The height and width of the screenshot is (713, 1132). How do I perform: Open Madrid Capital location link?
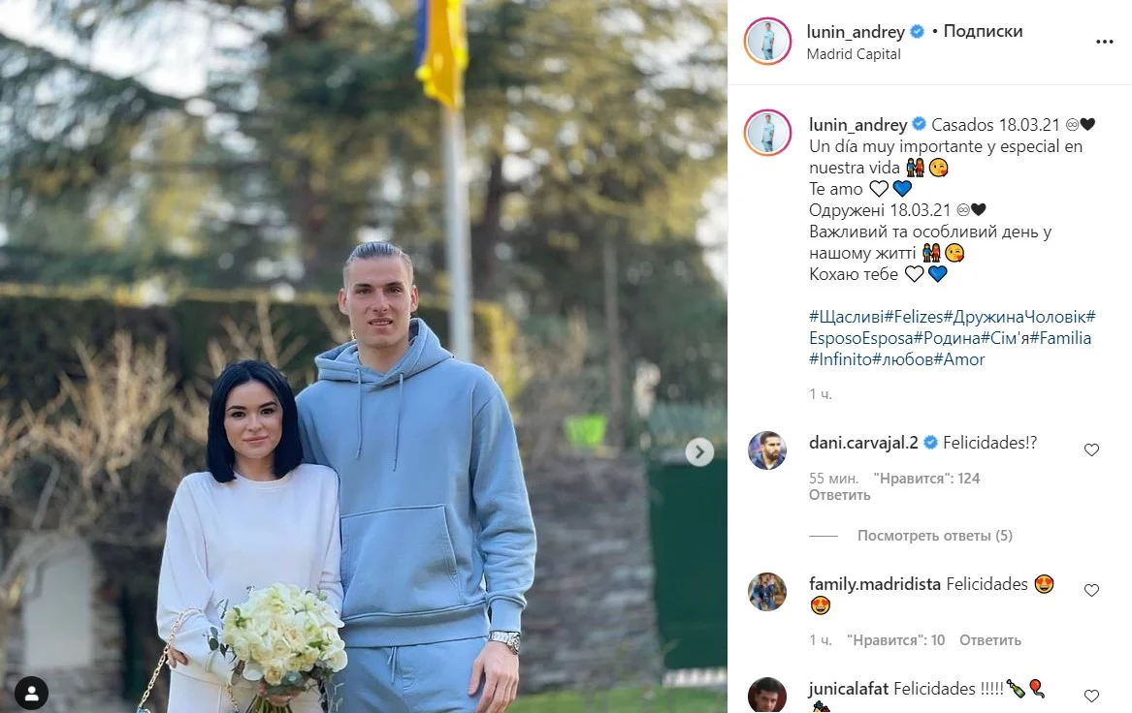coord(854,54)
